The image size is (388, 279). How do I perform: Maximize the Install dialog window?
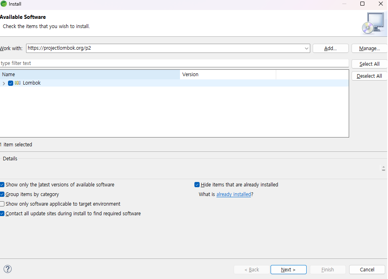(362, 4)
